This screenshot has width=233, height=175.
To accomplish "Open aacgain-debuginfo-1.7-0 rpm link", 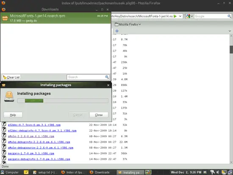I will coord(39,159).
